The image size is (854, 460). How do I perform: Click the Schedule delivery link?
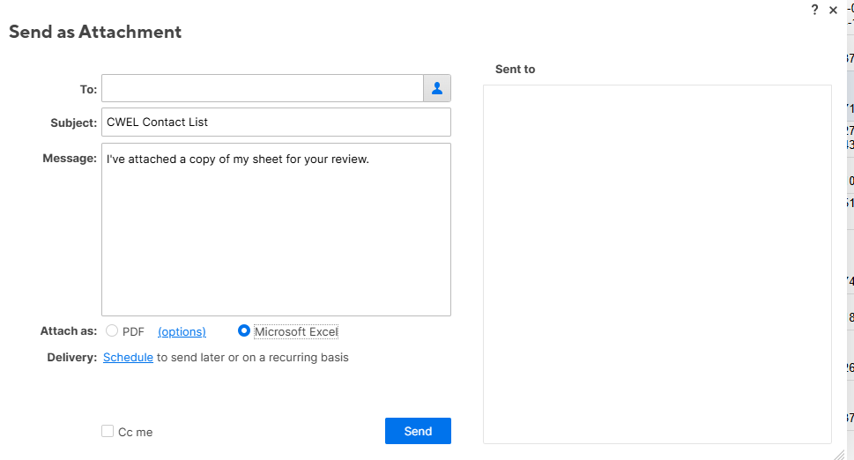(128, 358)
